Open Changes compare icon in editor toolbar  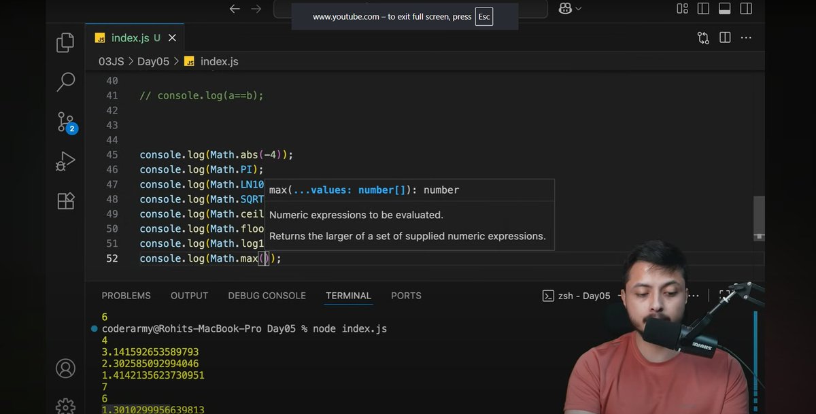coord(703,38)
